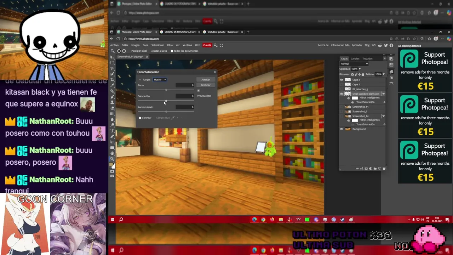Image resolution: width=453 pixels, height=255 pixels.
Task: Select the Brush tool
Action: pyautogui.click(x=112, y=97)
